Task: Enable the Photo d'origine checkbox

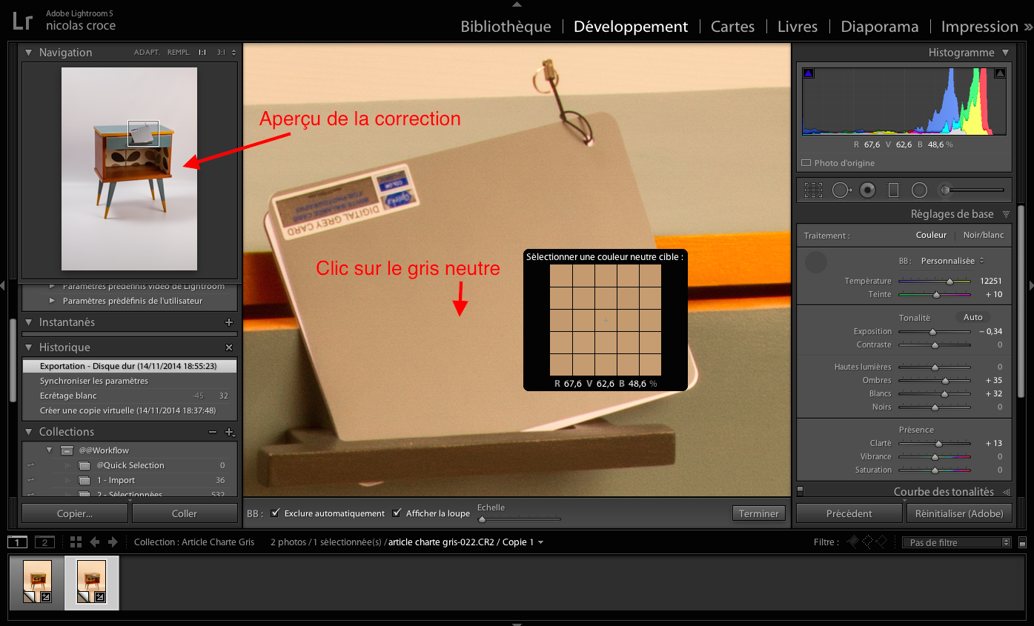Action: pyautogui.click(x=806, y=163)
